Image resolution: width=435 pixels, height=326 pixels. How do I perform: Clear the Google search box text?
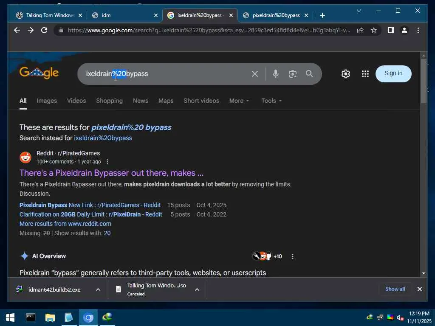pos(255,74)
